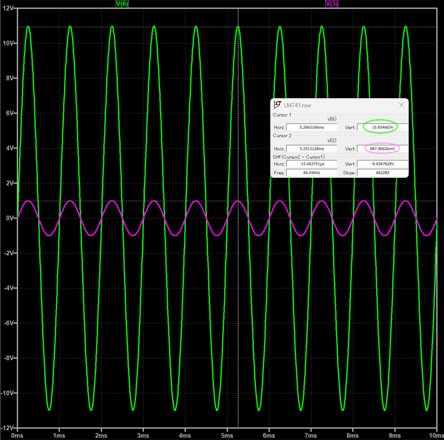Image resolution: width=444 pixels, height=440 pixels.
Task: Click the 0ms time axis label
Action: click(x=17, y=435)
